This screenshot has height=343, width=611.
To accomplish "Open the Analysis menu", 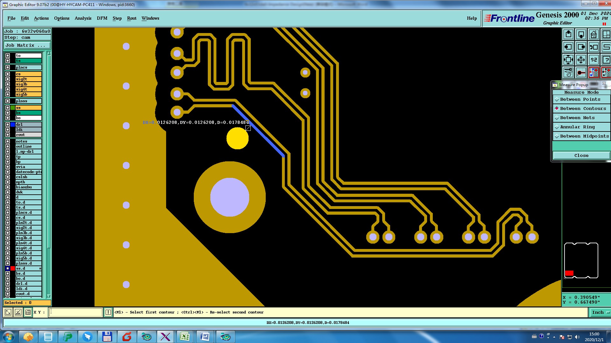I will pos(83,18).
